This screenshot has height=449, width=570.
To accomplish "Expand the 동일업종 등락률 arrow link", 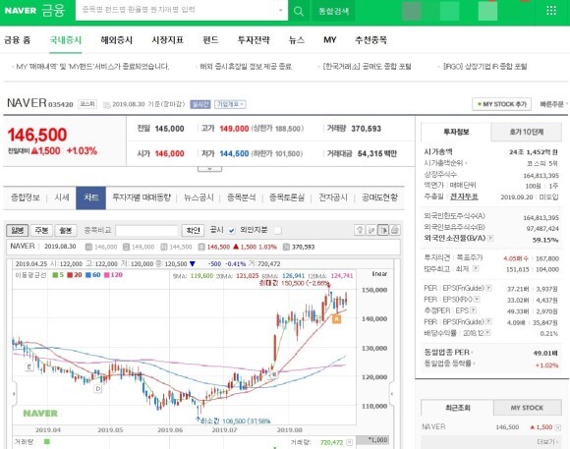I will coord(450,364).
